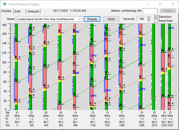Screen dimensions: 179x130
Task: Click the top phase A marker on site 91
Action: pos(16,40)
